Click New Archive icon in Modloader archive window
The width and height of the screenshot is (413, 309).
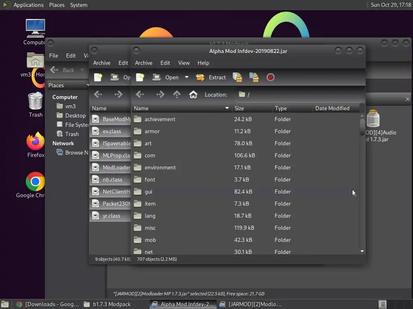click(x=98, y=77)
